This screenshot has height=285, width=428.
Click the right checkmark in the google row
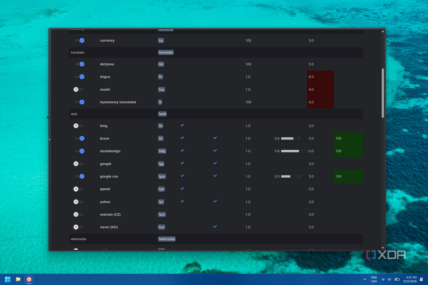click(x=215, y=163)
